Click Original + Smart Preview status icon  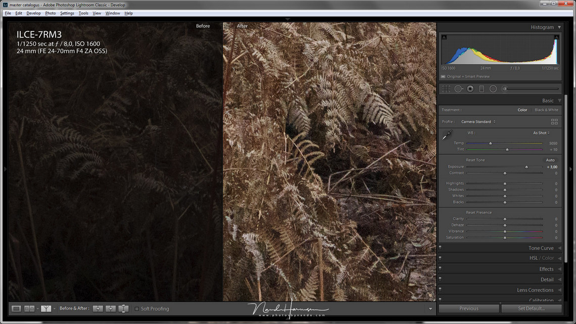(443, 76)
